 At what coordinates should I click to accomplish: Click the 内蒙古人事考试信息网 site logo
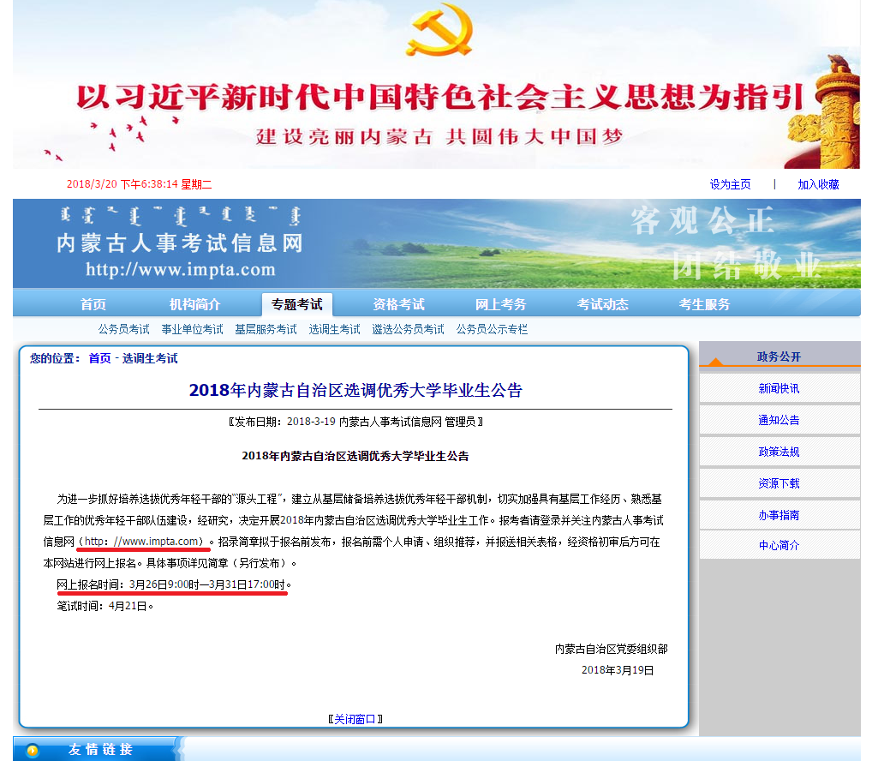coord(180,244)
